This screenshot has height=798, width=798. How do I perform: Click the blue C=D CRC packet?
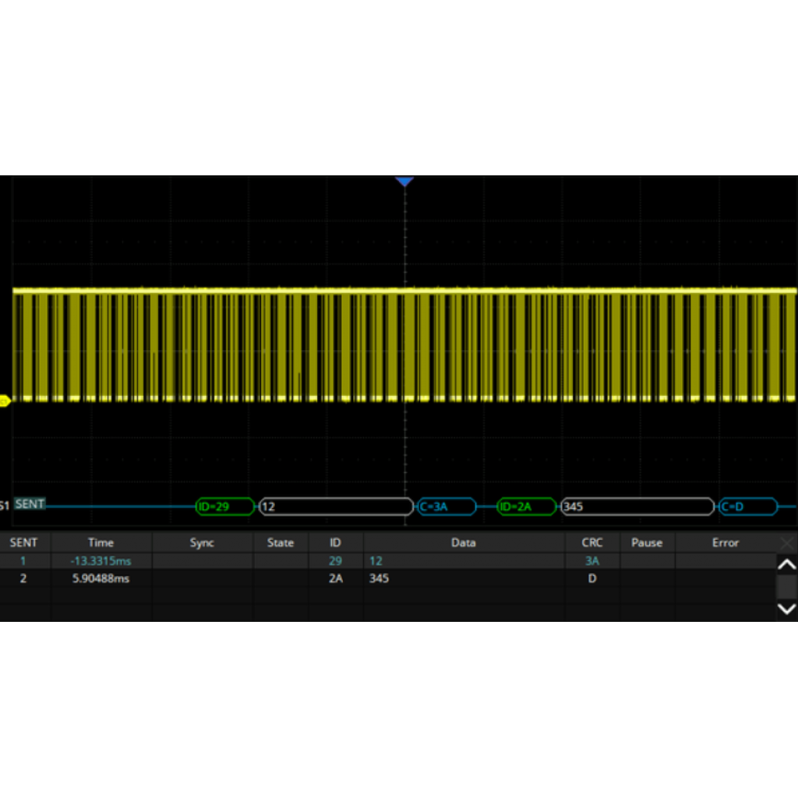pos(748,507)
